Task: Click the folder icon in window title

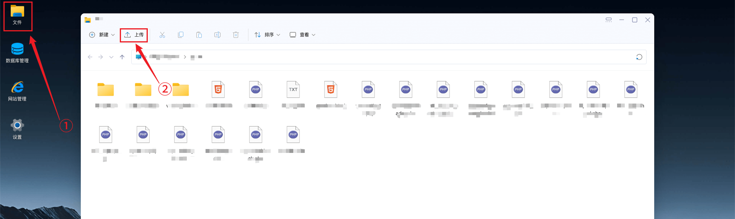Action: pyautogui.click(x=88, y=20)
